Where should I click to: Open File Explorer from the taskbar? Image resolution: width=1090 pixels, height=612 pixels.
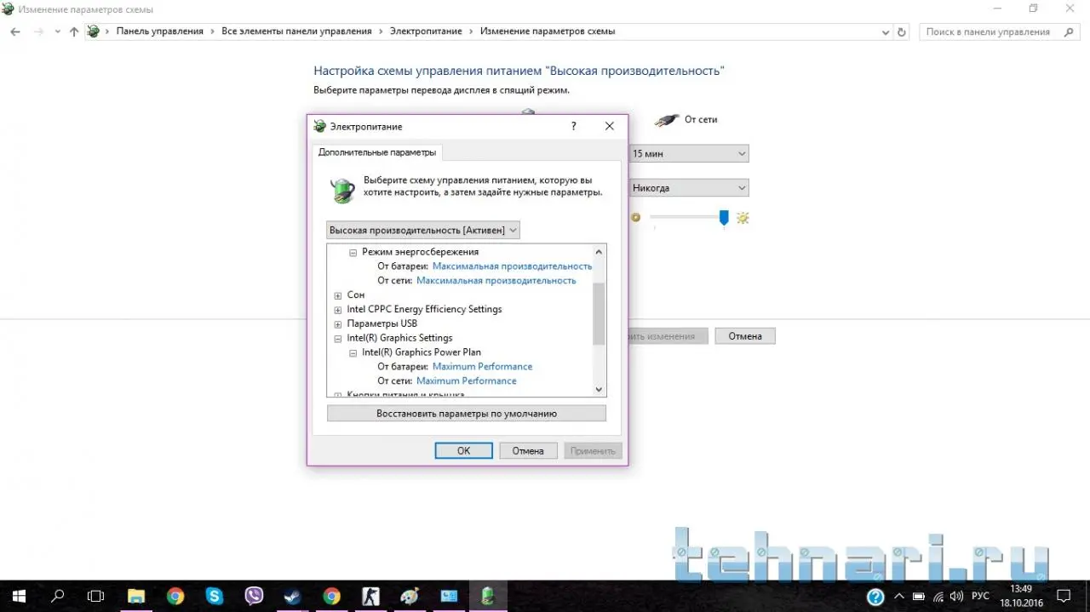click(x=136, y=596)
